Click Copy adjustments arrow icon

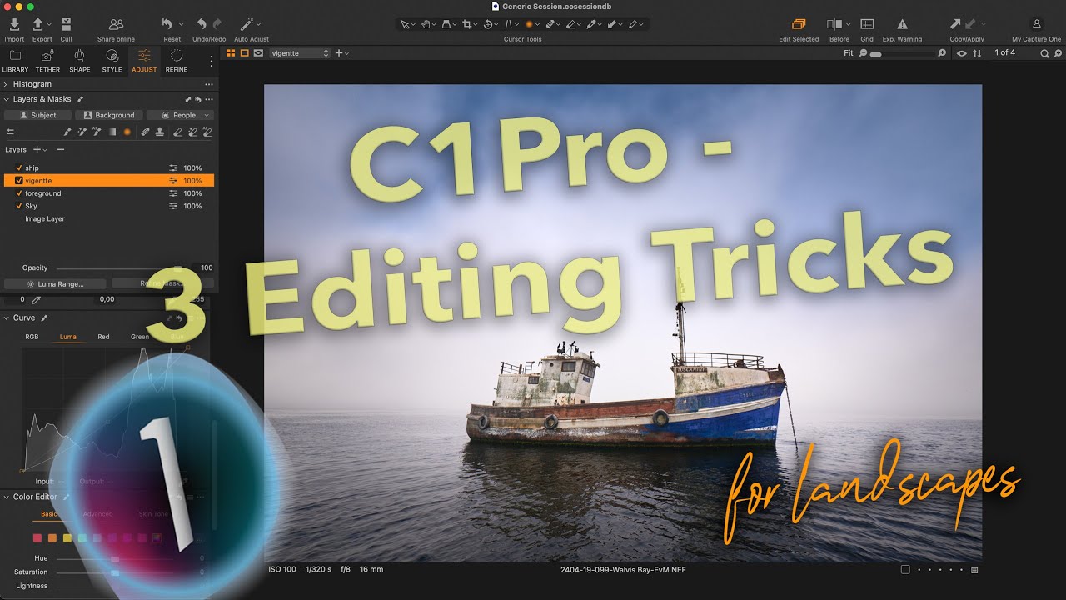[x=955, y=25]
